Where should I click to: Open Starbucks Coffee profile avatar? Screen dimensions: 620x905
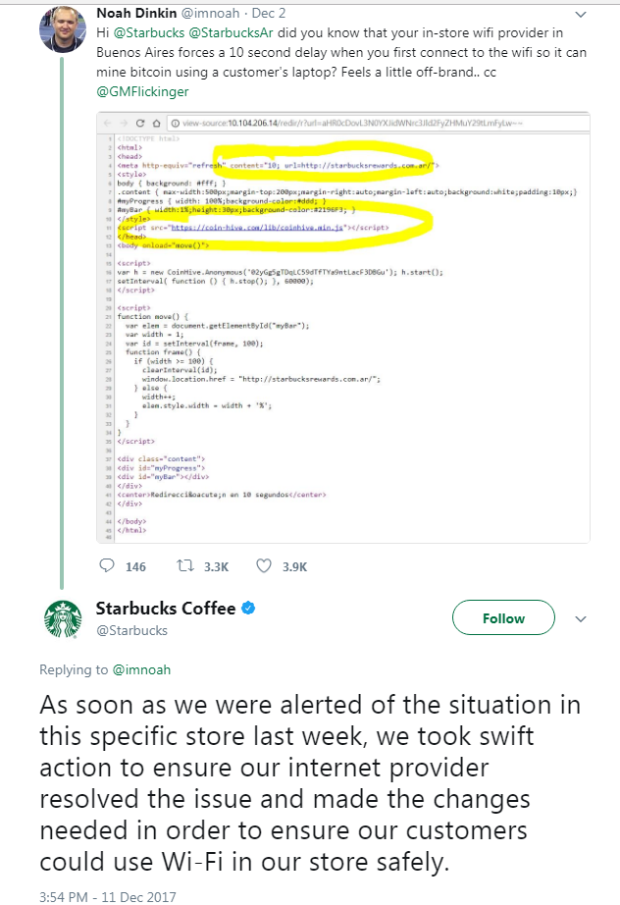(x=62, y=618)
